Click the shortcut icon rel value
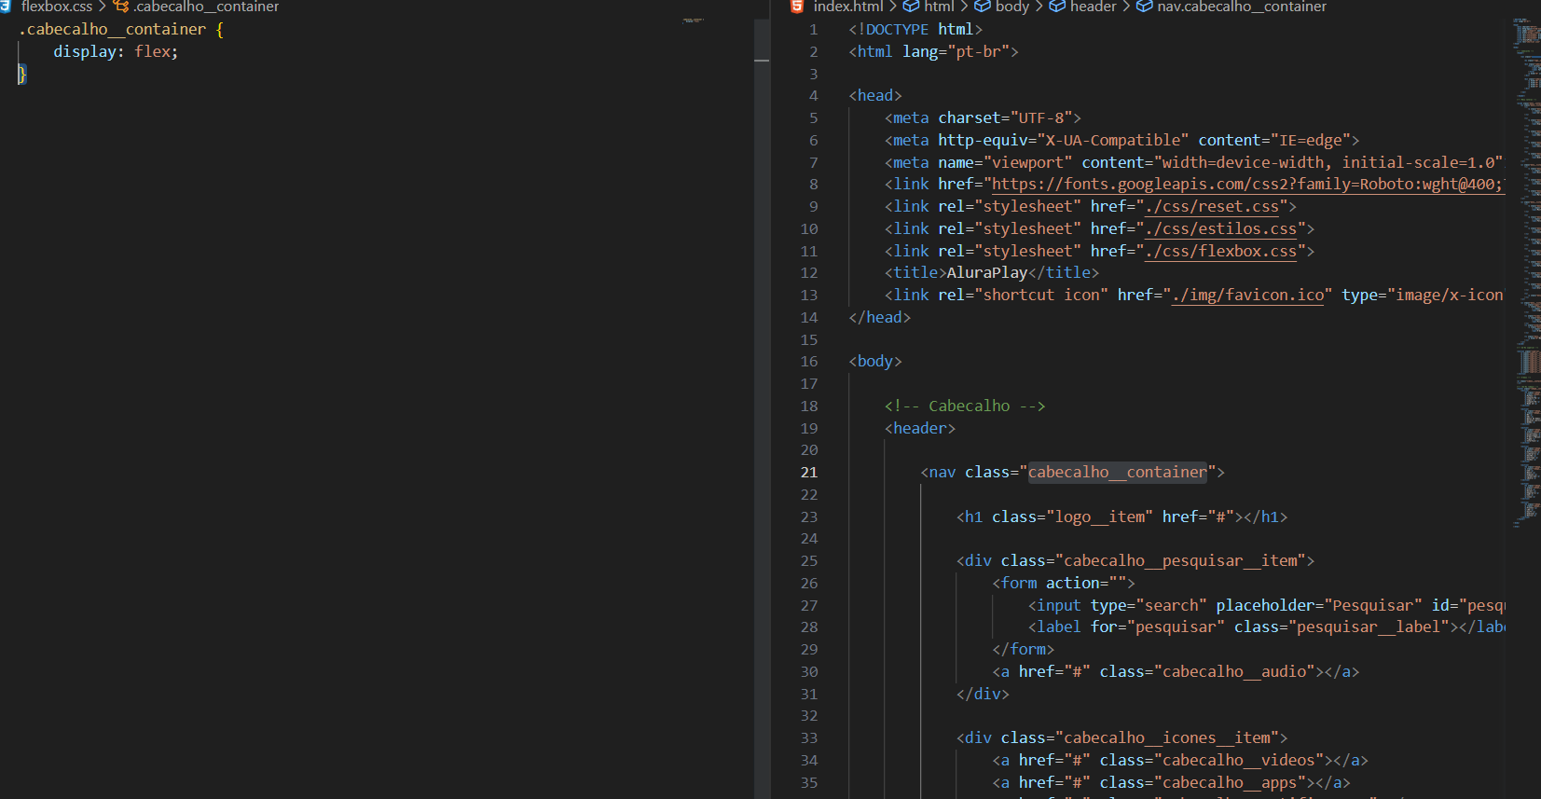 pos(1041,296)
